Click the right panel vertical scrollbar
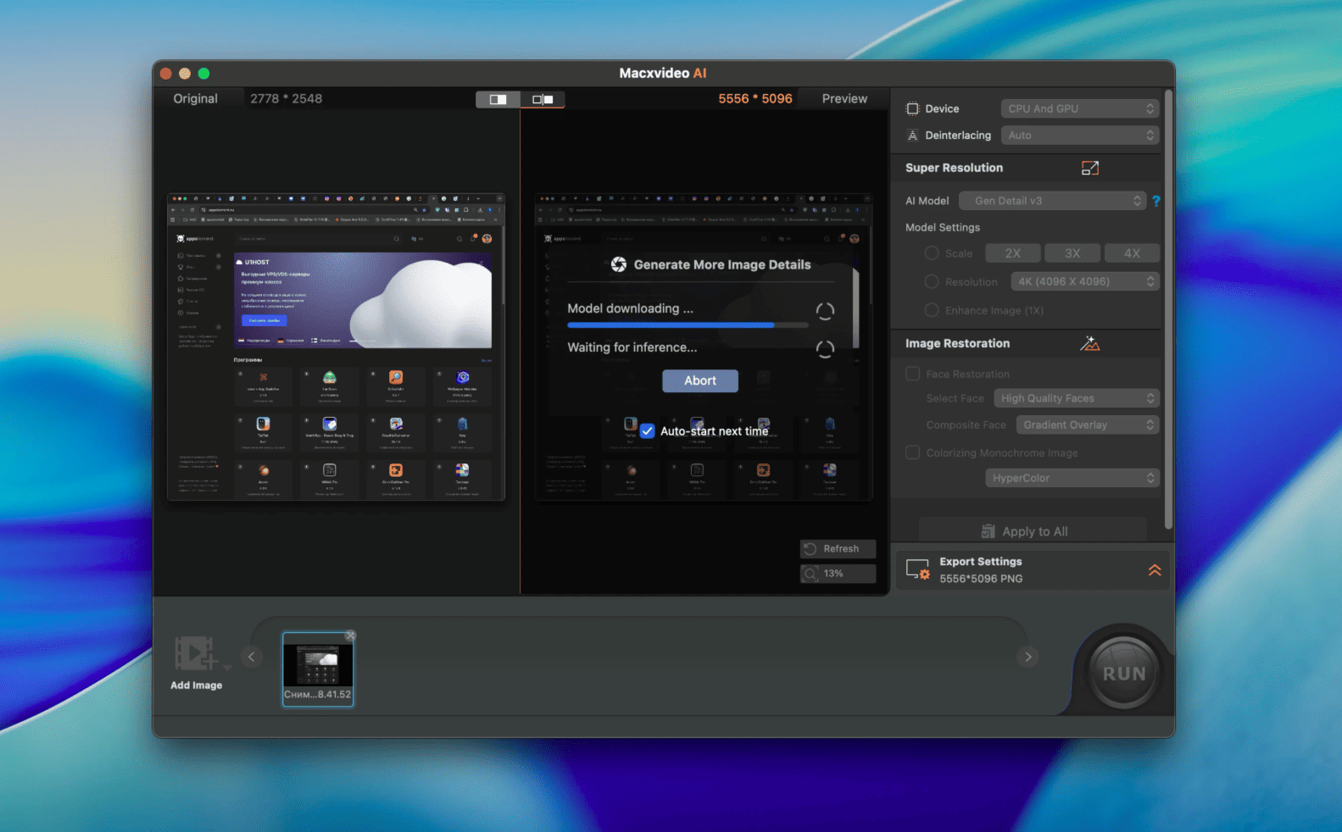Image resolution: width=1342 pixels, height=832 pixels. [x=1168, y=309]
